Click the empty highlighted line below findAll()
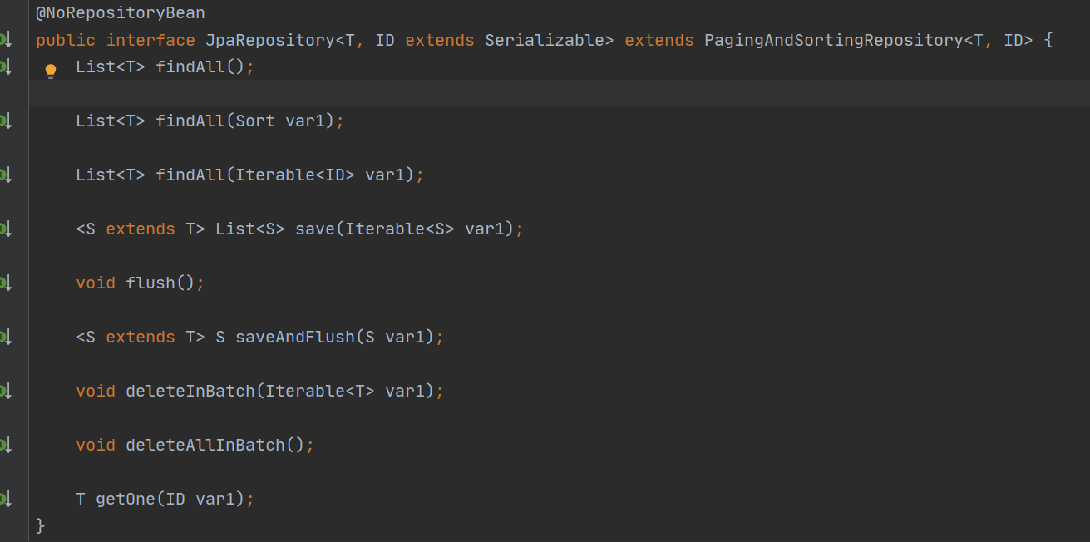 click(559, 93)
